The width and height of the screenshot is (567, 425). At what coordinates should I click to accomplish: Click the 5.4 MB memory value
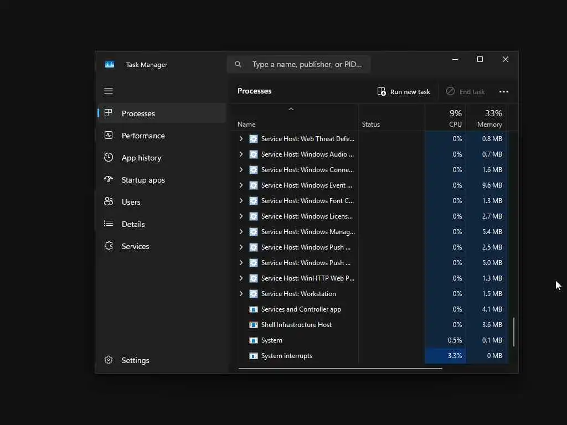point(492,232)
